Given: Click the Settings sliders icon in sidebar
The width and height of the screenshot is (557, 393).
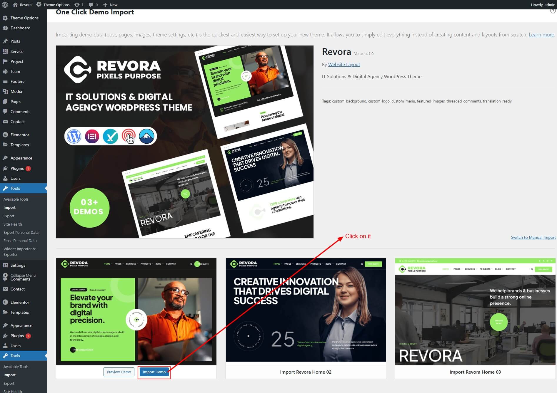Looking at the screenshot, I should 5,265.
